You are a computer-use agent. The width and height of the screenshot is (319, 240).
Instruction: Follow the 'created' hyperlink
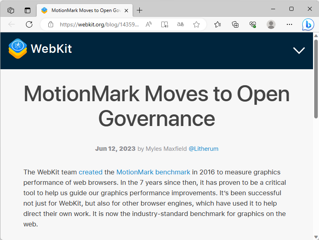[91, 172]
